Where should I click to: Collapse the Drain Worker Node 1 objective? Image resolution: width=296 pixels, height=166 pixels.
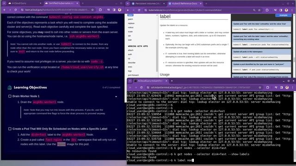116,96
